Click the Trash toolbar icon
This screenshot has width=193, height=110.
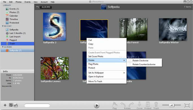[156, 104]
